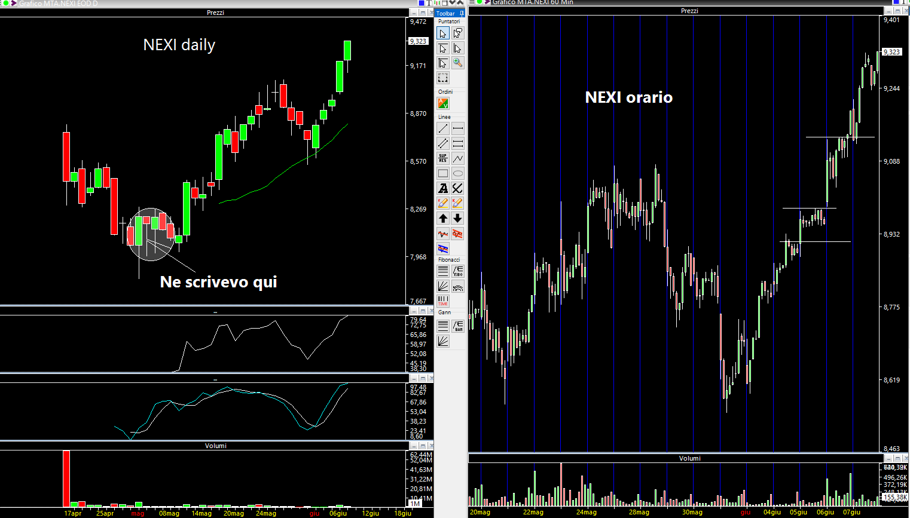The height and width of the screenshot is (518, 910).
Task: Select the pointer with comment balloon tool
Action: 458,33
